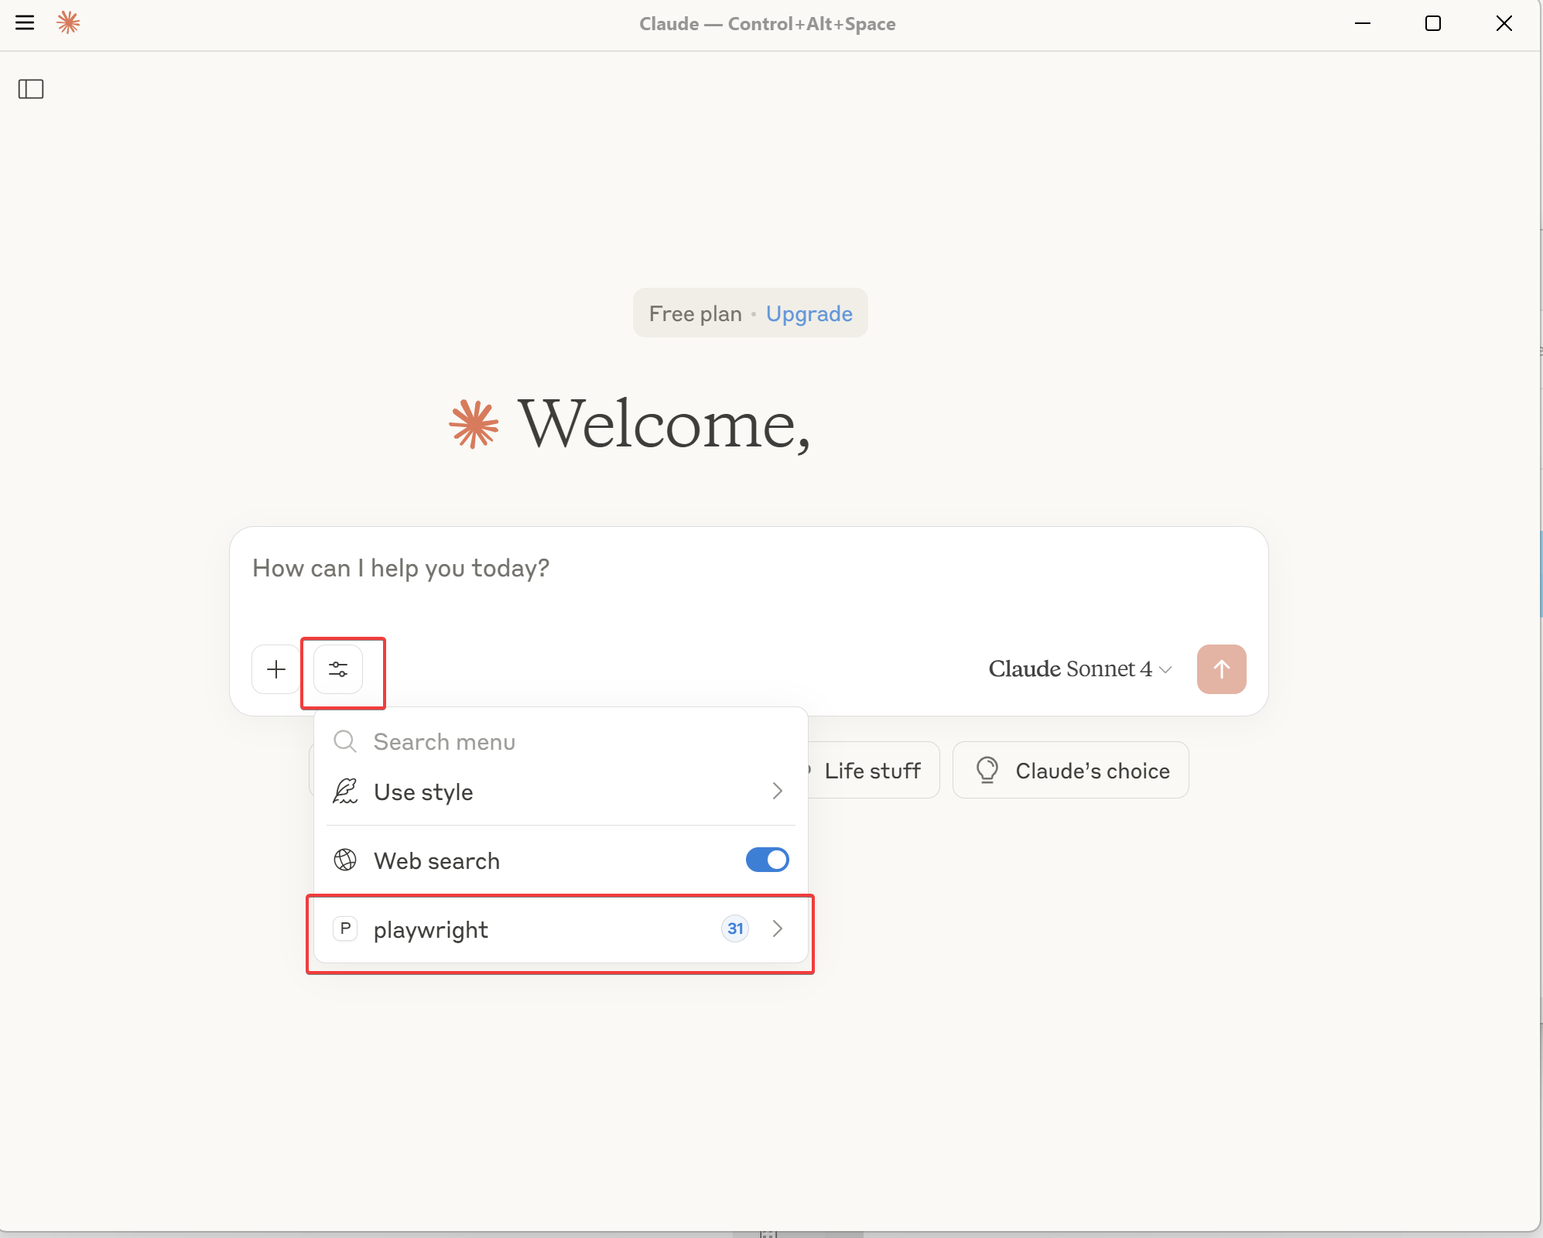The width and height of the screenshot is (1543, 1238).
Task: Click the plus attachment button
Action: 275,669
